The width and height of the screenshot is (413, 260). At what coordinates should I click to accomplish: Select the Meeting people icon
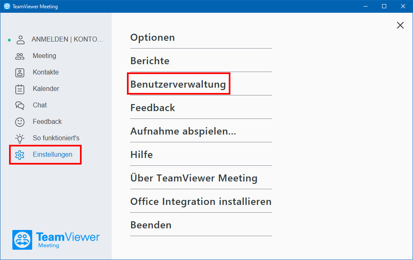click(x=20, y=56)
